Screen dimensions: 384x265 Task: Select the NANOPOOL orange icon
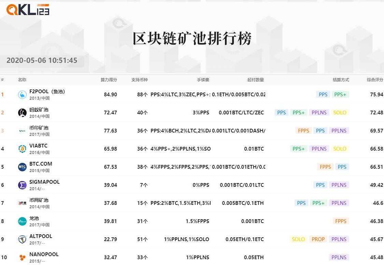pyautogui.click(x=22, y=257)
